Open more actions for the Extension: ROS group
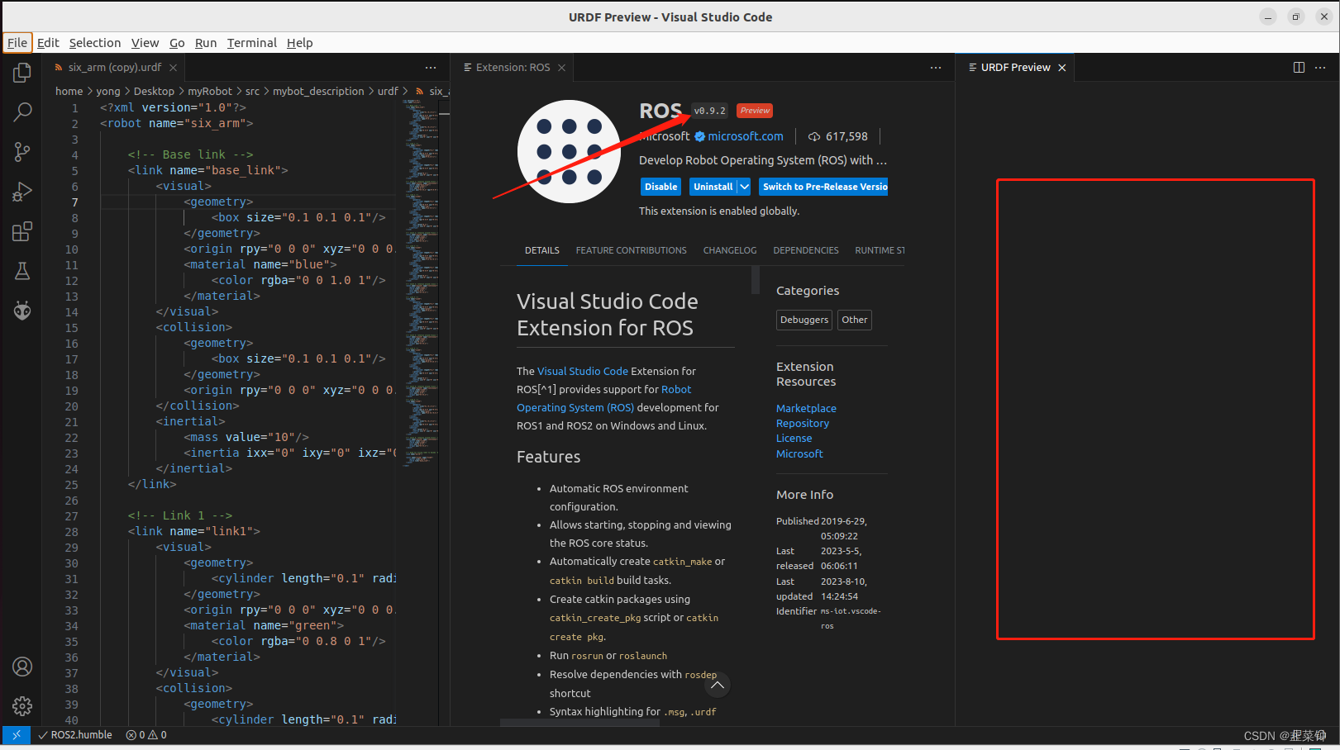This screenshot has height=750, width=1340. (x=936, y=68)
